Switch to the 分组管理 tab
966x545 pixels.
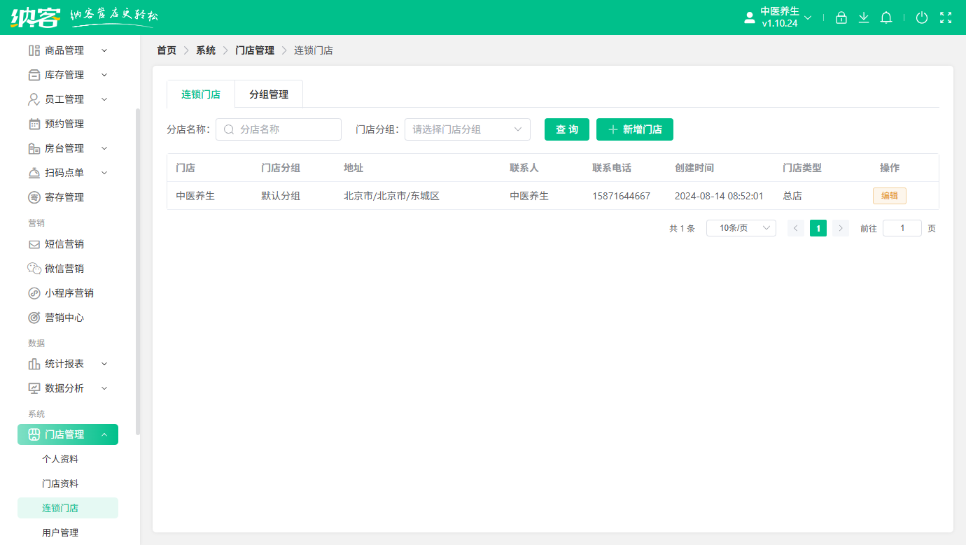[x=269, y=94]
